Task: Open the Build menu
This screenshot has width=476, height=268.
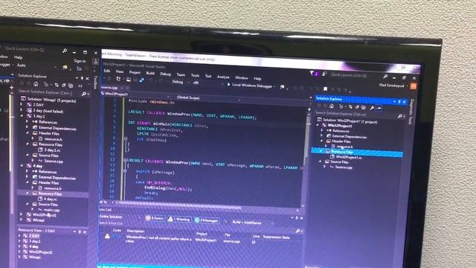Action: tap(150, 73)
